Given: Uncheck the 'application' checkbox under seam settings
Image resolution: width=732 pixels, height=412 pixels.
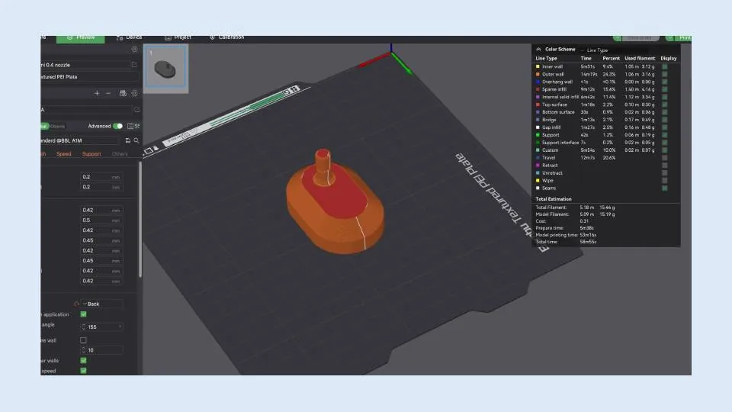Looking at the screenshot, I should [83, 314].
